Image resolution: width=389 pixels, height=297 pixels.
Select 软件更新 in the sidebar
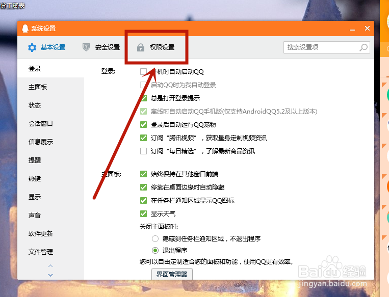[51, 233]
